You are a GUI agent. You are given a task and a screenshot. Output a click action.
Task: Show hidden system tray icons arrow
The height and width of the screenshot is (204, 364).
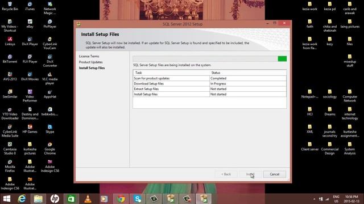pyautogui.click(x=314, y=199)
